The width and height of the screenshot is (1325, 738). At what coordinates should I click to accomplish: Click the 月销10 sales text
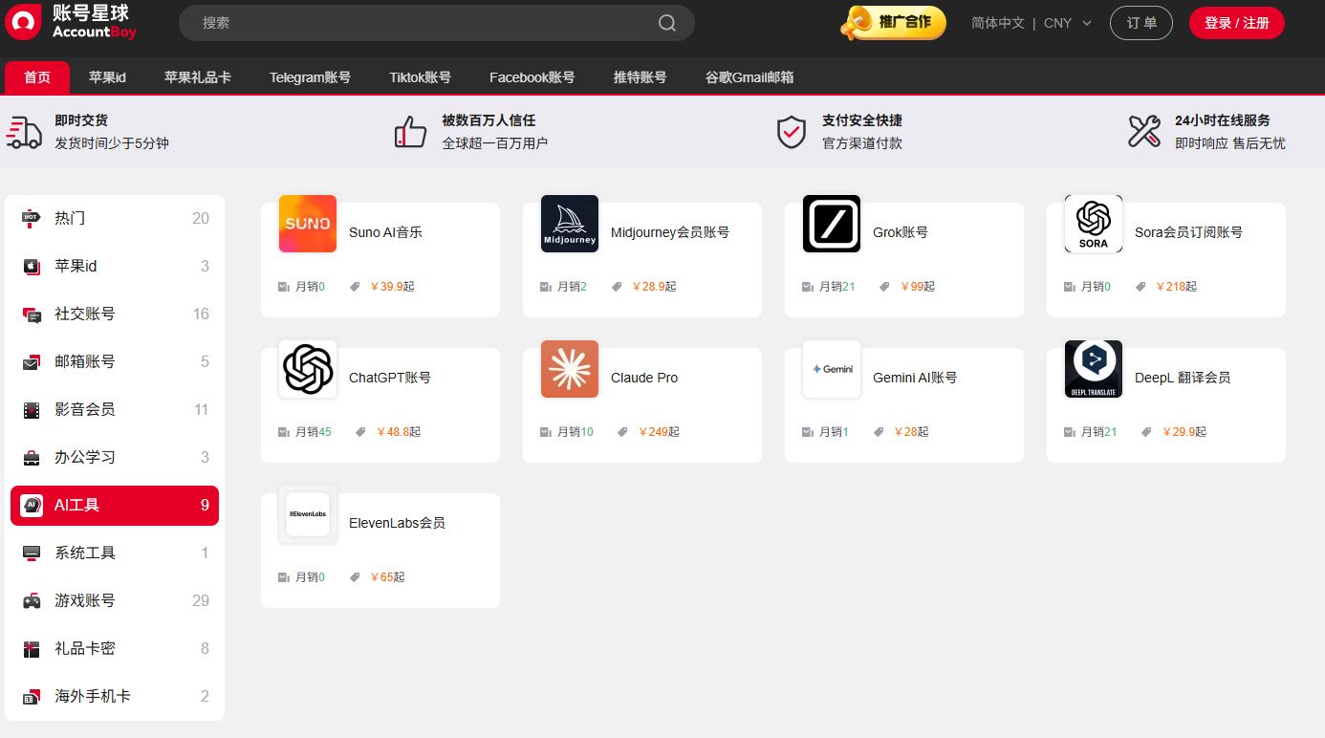[x=576, y=432]
